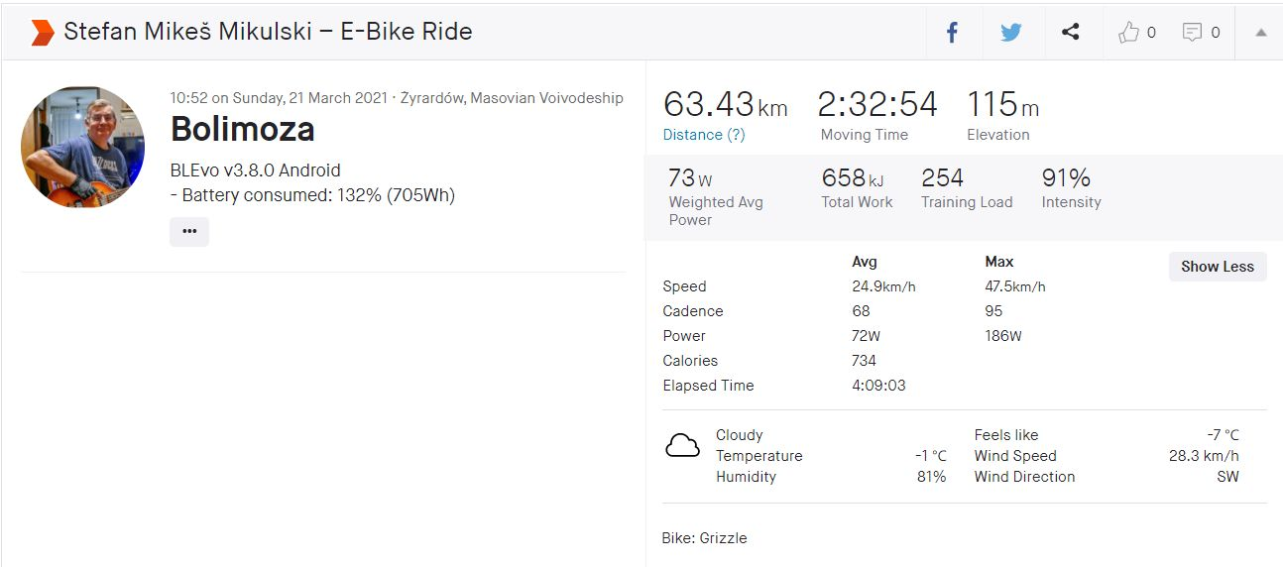Click the Bolimoza activity title

tap(242, 129)
